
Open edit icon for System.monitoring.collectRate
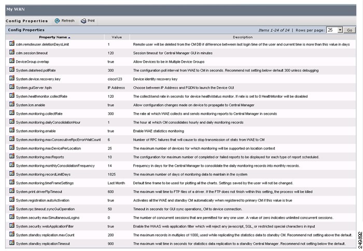pos(12,112)
